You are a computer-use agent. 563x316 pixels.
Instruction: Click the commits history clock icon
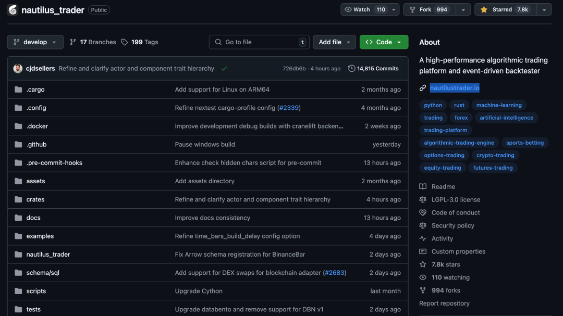351,68
